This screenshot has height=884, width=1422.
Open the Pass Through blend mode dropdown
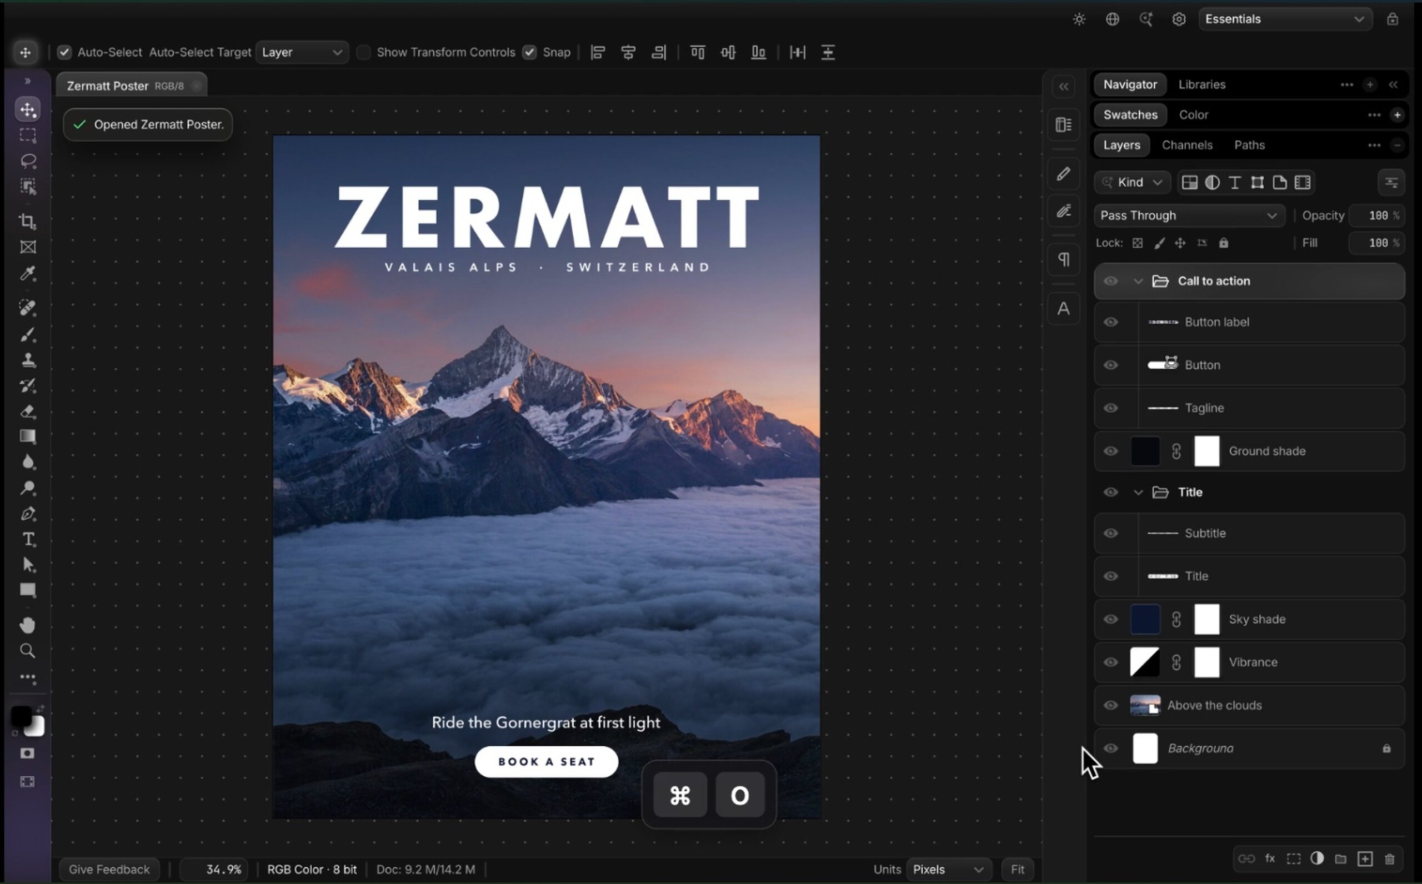click(1189, 216)
